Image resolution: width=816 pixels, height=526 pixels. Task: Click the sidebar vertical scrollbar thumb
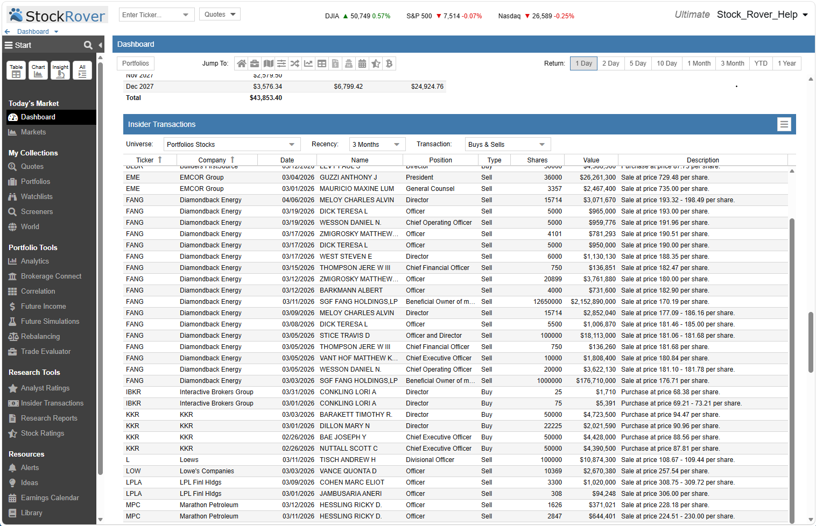click(100, 268)
